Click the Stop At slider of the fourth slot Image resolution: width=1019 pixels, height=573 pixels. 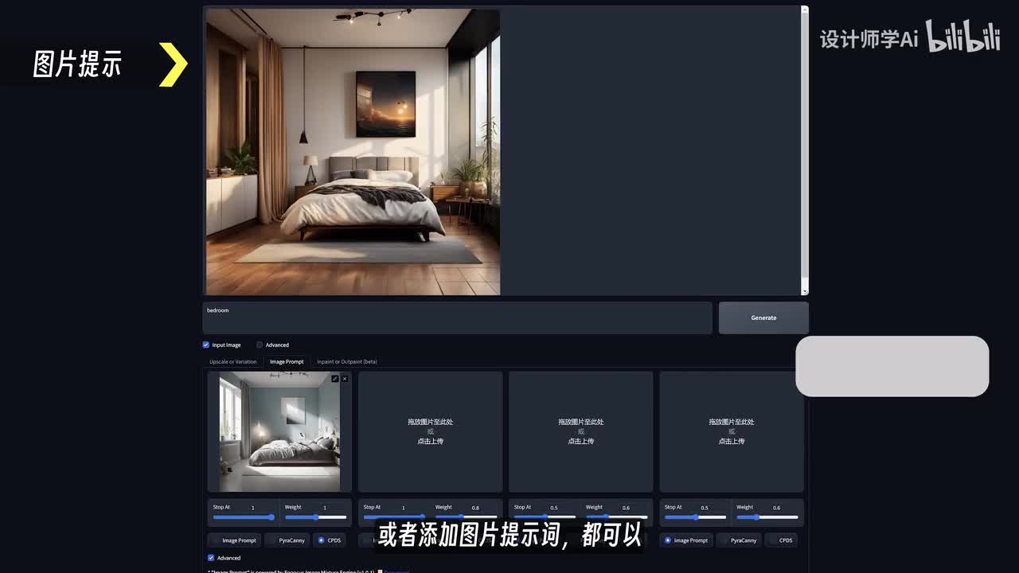695,517
